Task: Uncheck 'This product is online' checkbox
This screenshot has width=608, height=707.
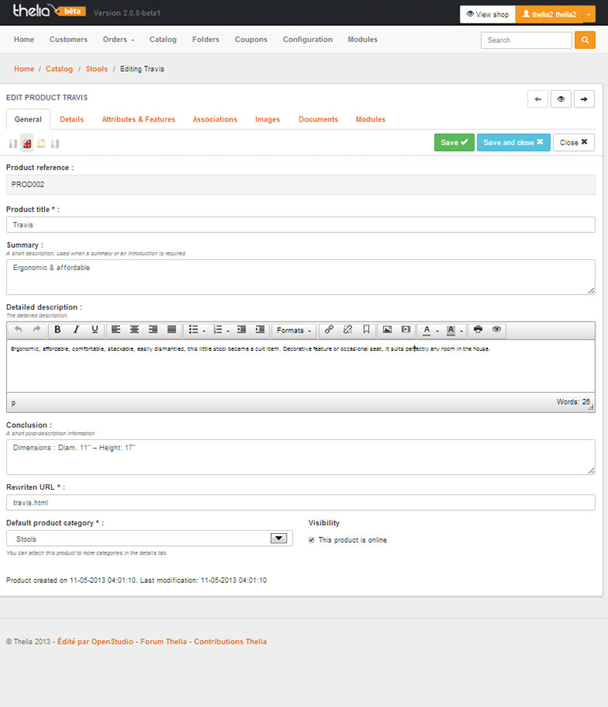Action: tap(311, 540)
